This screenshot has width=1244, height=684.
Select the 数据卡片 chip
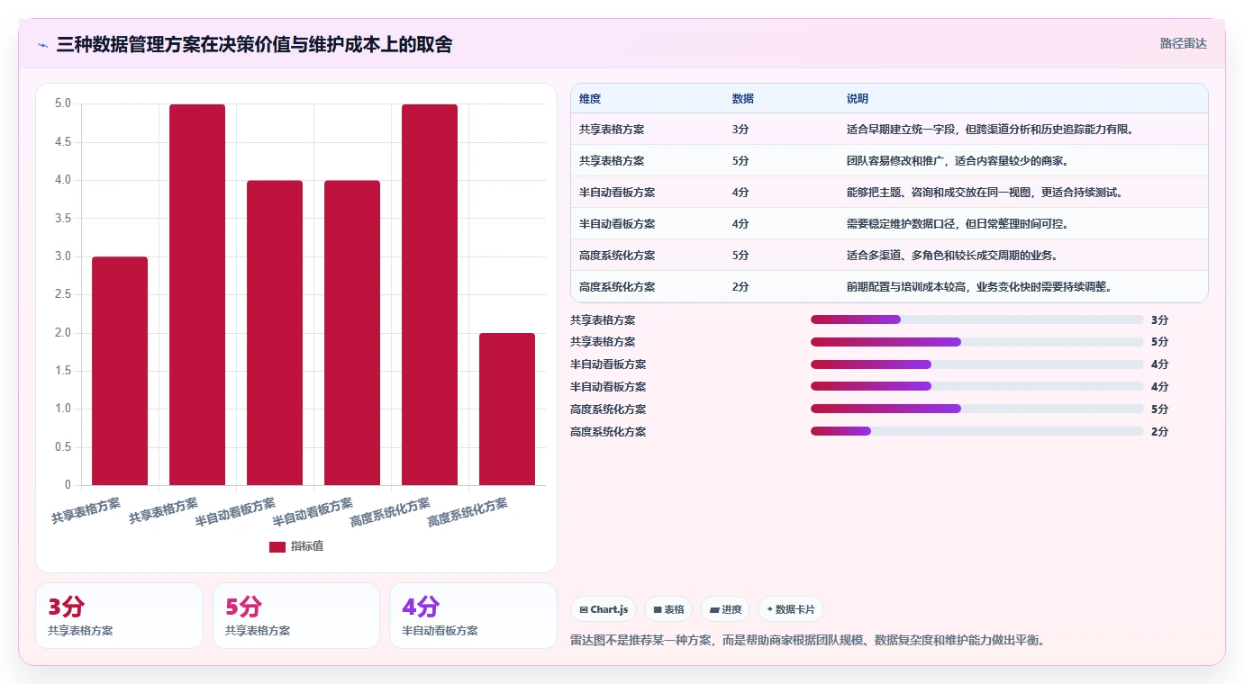tap(791, 609)
